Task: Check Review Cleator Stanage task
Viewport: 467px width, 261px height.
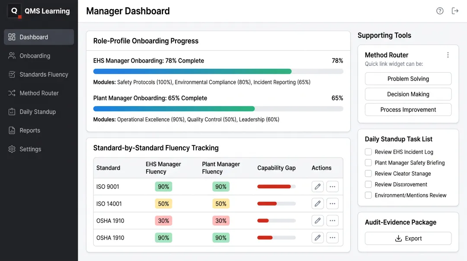Action: point(368,174)
